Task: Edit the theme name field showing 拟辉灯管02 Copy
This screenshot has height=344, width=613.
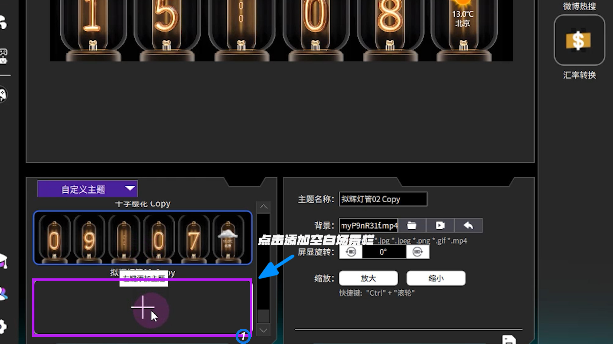Action: 383,199
